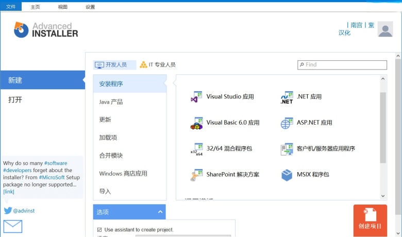Open the @advinst Twitter link
402x237 pixels.
pyautogui.click(x=24, y=211)
